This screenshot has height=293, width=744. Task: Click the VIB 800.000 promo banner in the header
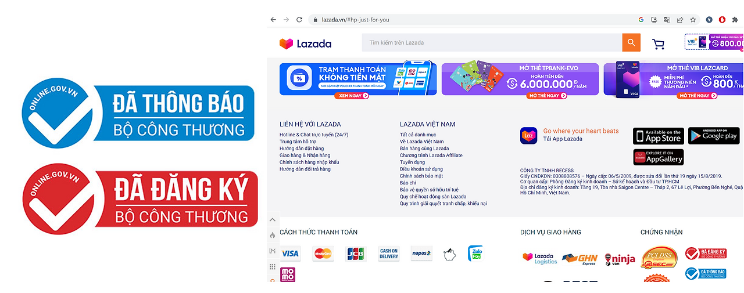714,43
